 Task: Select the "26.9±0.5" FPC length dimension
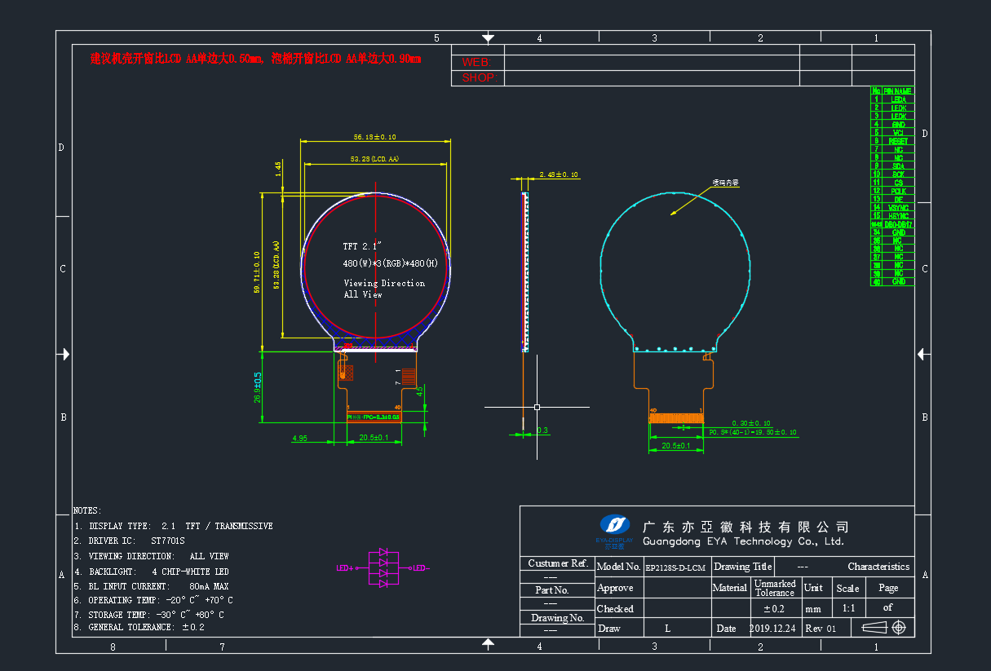point(257,387)
